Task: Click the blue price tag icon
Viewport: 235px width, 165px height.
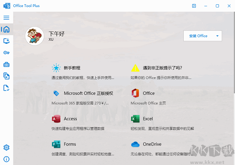Action: point(56,93)
